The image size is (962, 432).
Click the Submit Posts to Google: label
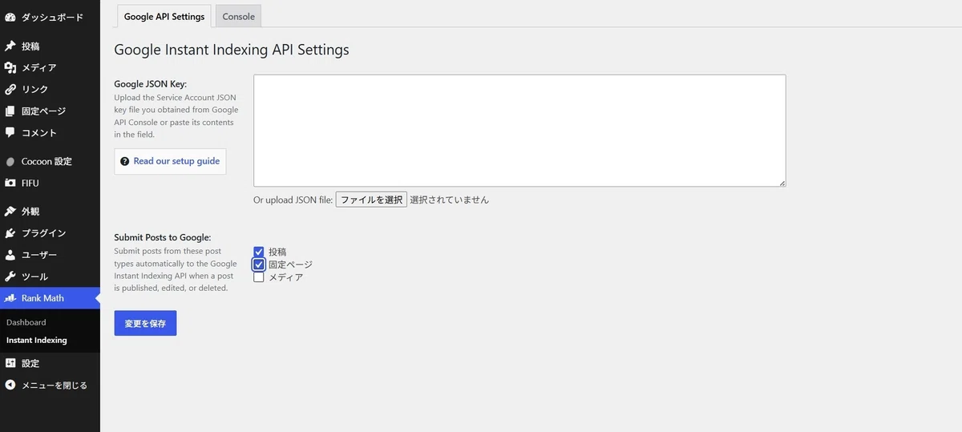pyautogui.click(x=163, y=237)
